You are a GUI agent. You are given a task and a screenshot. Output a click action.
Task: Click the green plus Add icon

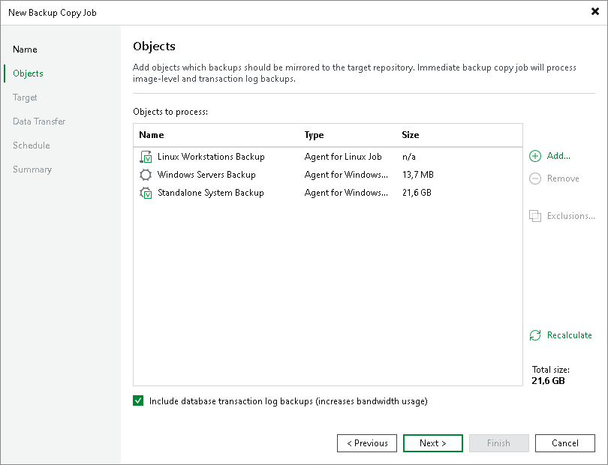tap(535, 156)
